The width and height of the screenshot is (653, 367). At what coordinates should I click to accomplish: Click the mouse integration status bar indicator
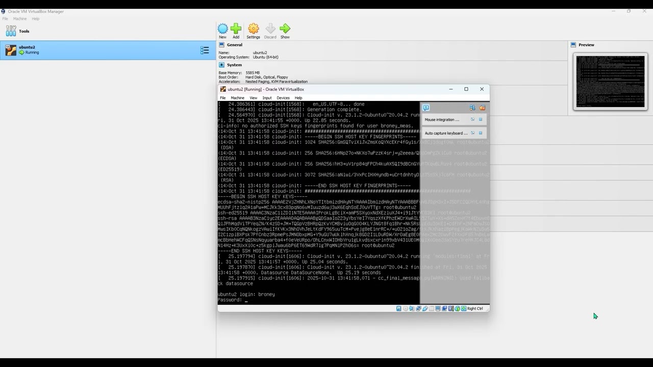(457, 308)
